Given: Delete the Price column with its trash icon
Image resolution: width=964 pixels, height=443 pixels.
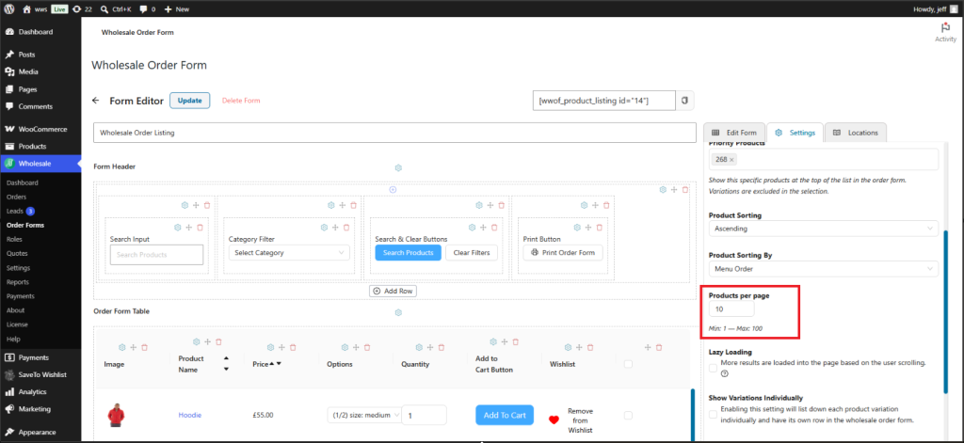Looking at the screenshot, I should 294,347.
